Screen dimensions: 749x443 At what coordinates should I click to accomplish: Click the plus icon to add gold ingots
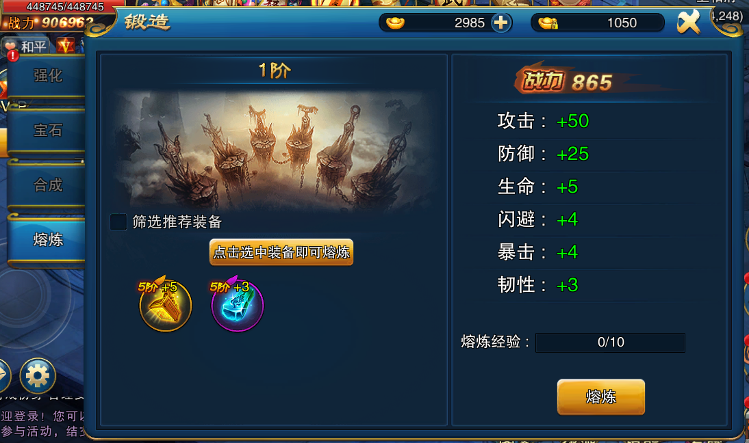500,23
